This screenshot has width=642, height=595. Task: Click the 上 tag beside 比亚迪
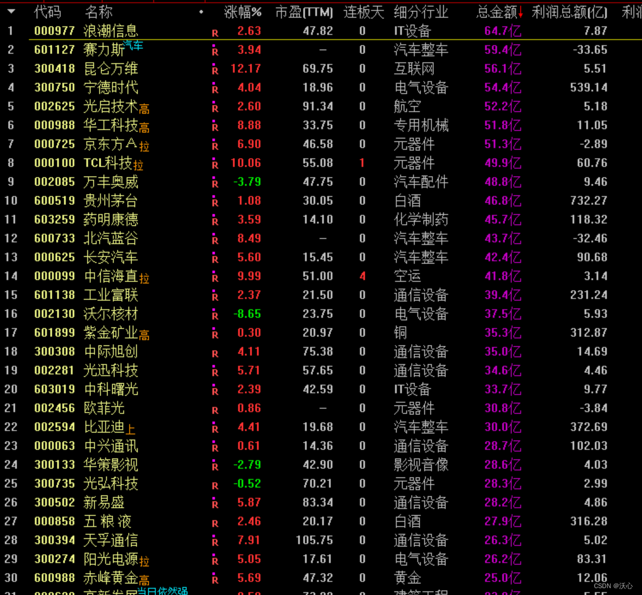[x=130, y=429]
